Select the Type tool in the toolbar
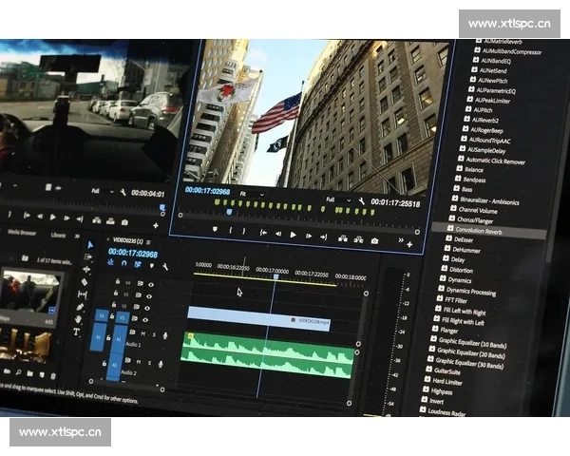570x456 pixels. tap(77, 332)
